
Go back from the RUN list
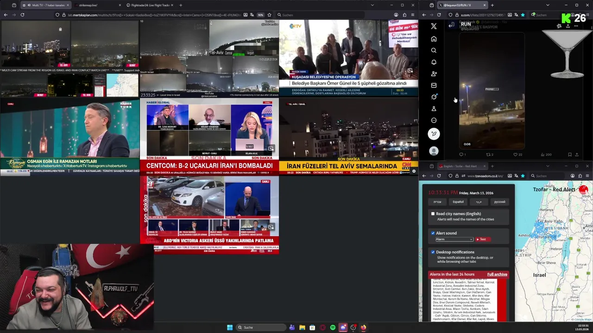pos(452,25)
